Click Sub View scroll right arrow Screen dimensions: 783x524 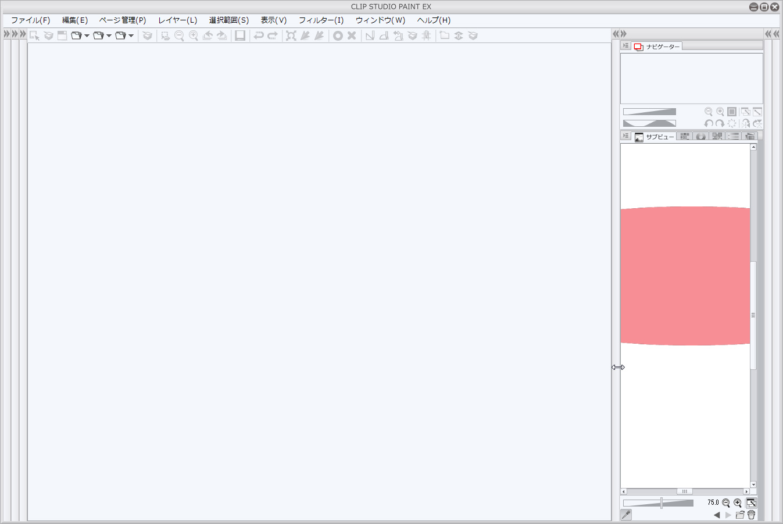coord(746,492)
